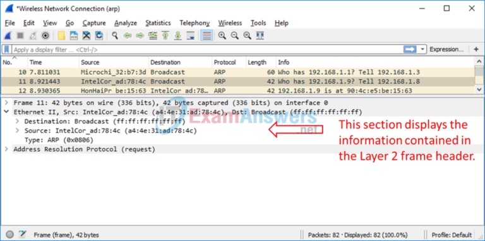Go forward to next packet arrow
Screen dimensions: 485x241
coord(140,36)
